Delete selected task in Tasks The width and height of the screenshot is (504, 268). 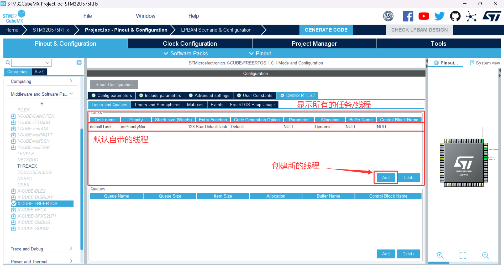(x=408, y=178)
